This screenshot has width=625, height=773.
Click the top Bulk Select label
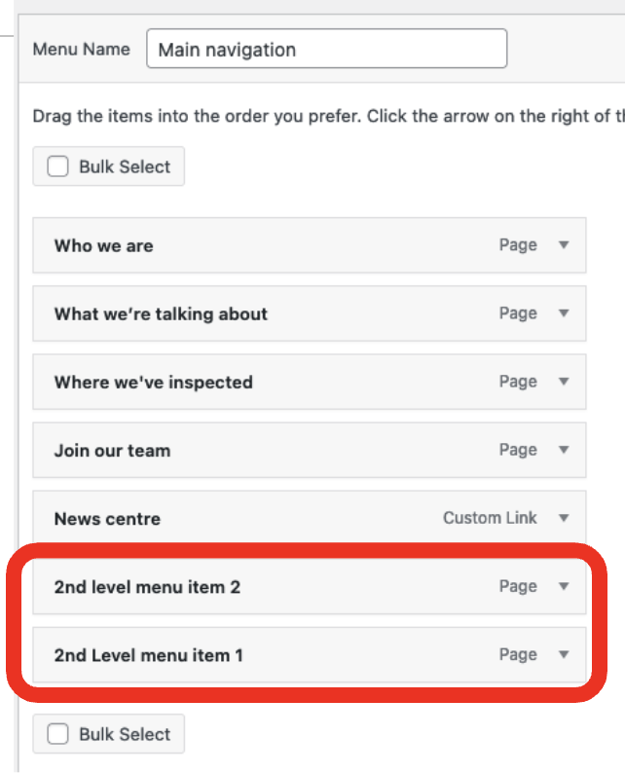coord(125,166)
